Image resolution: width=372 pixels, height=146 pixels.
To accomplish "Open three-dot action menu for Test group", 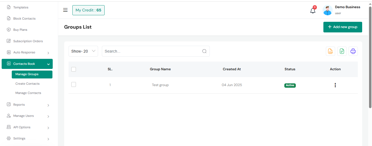I will pos(335,85).
